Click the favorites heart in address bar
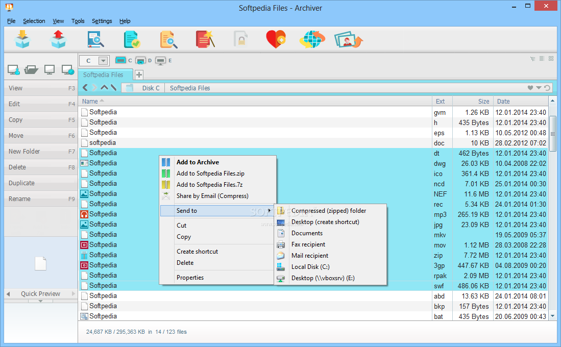 530,88
